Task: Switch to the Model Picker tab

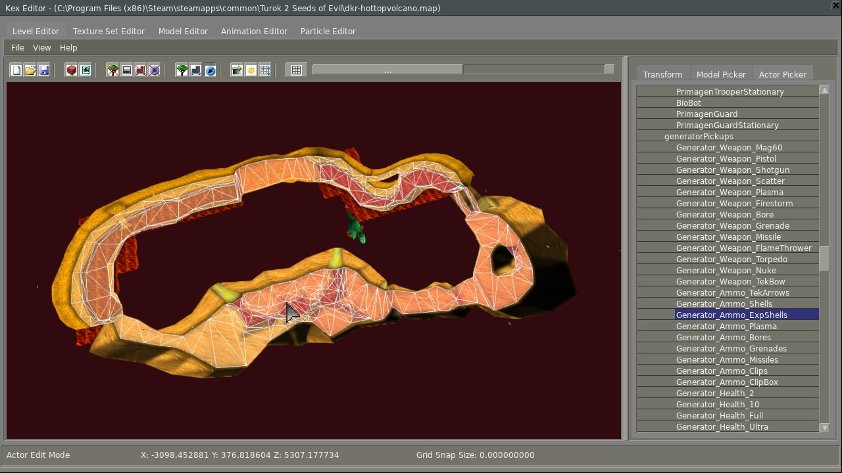Action: point(721,74)
